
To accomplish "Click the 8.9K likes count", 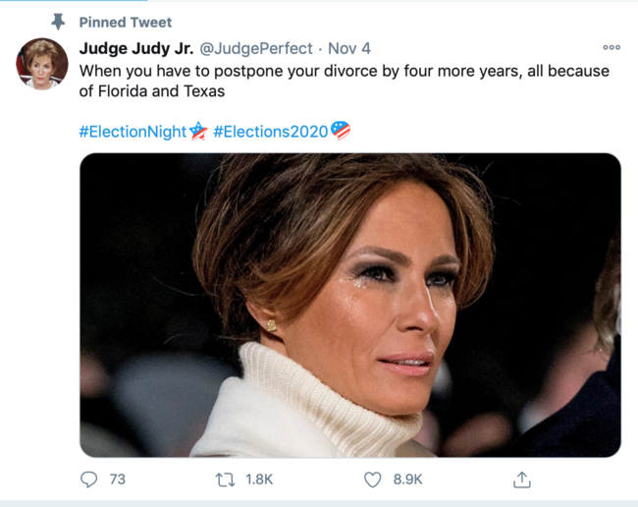I will click(407, 479).
